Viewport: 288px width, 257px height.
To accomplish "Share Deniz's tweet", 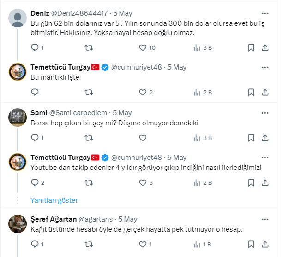I will click(x=265, y=47).
